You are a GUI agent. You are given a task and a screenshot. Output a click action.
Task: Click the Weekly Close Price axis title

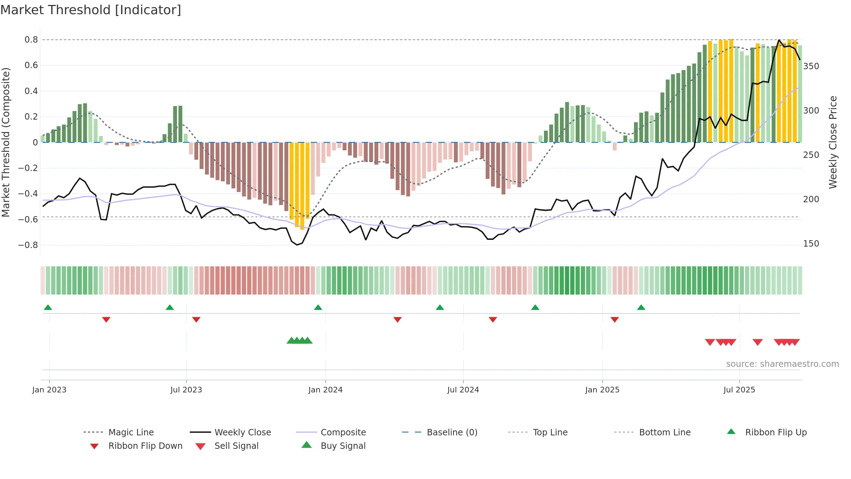pyautogui.click(x=833, y=142)
